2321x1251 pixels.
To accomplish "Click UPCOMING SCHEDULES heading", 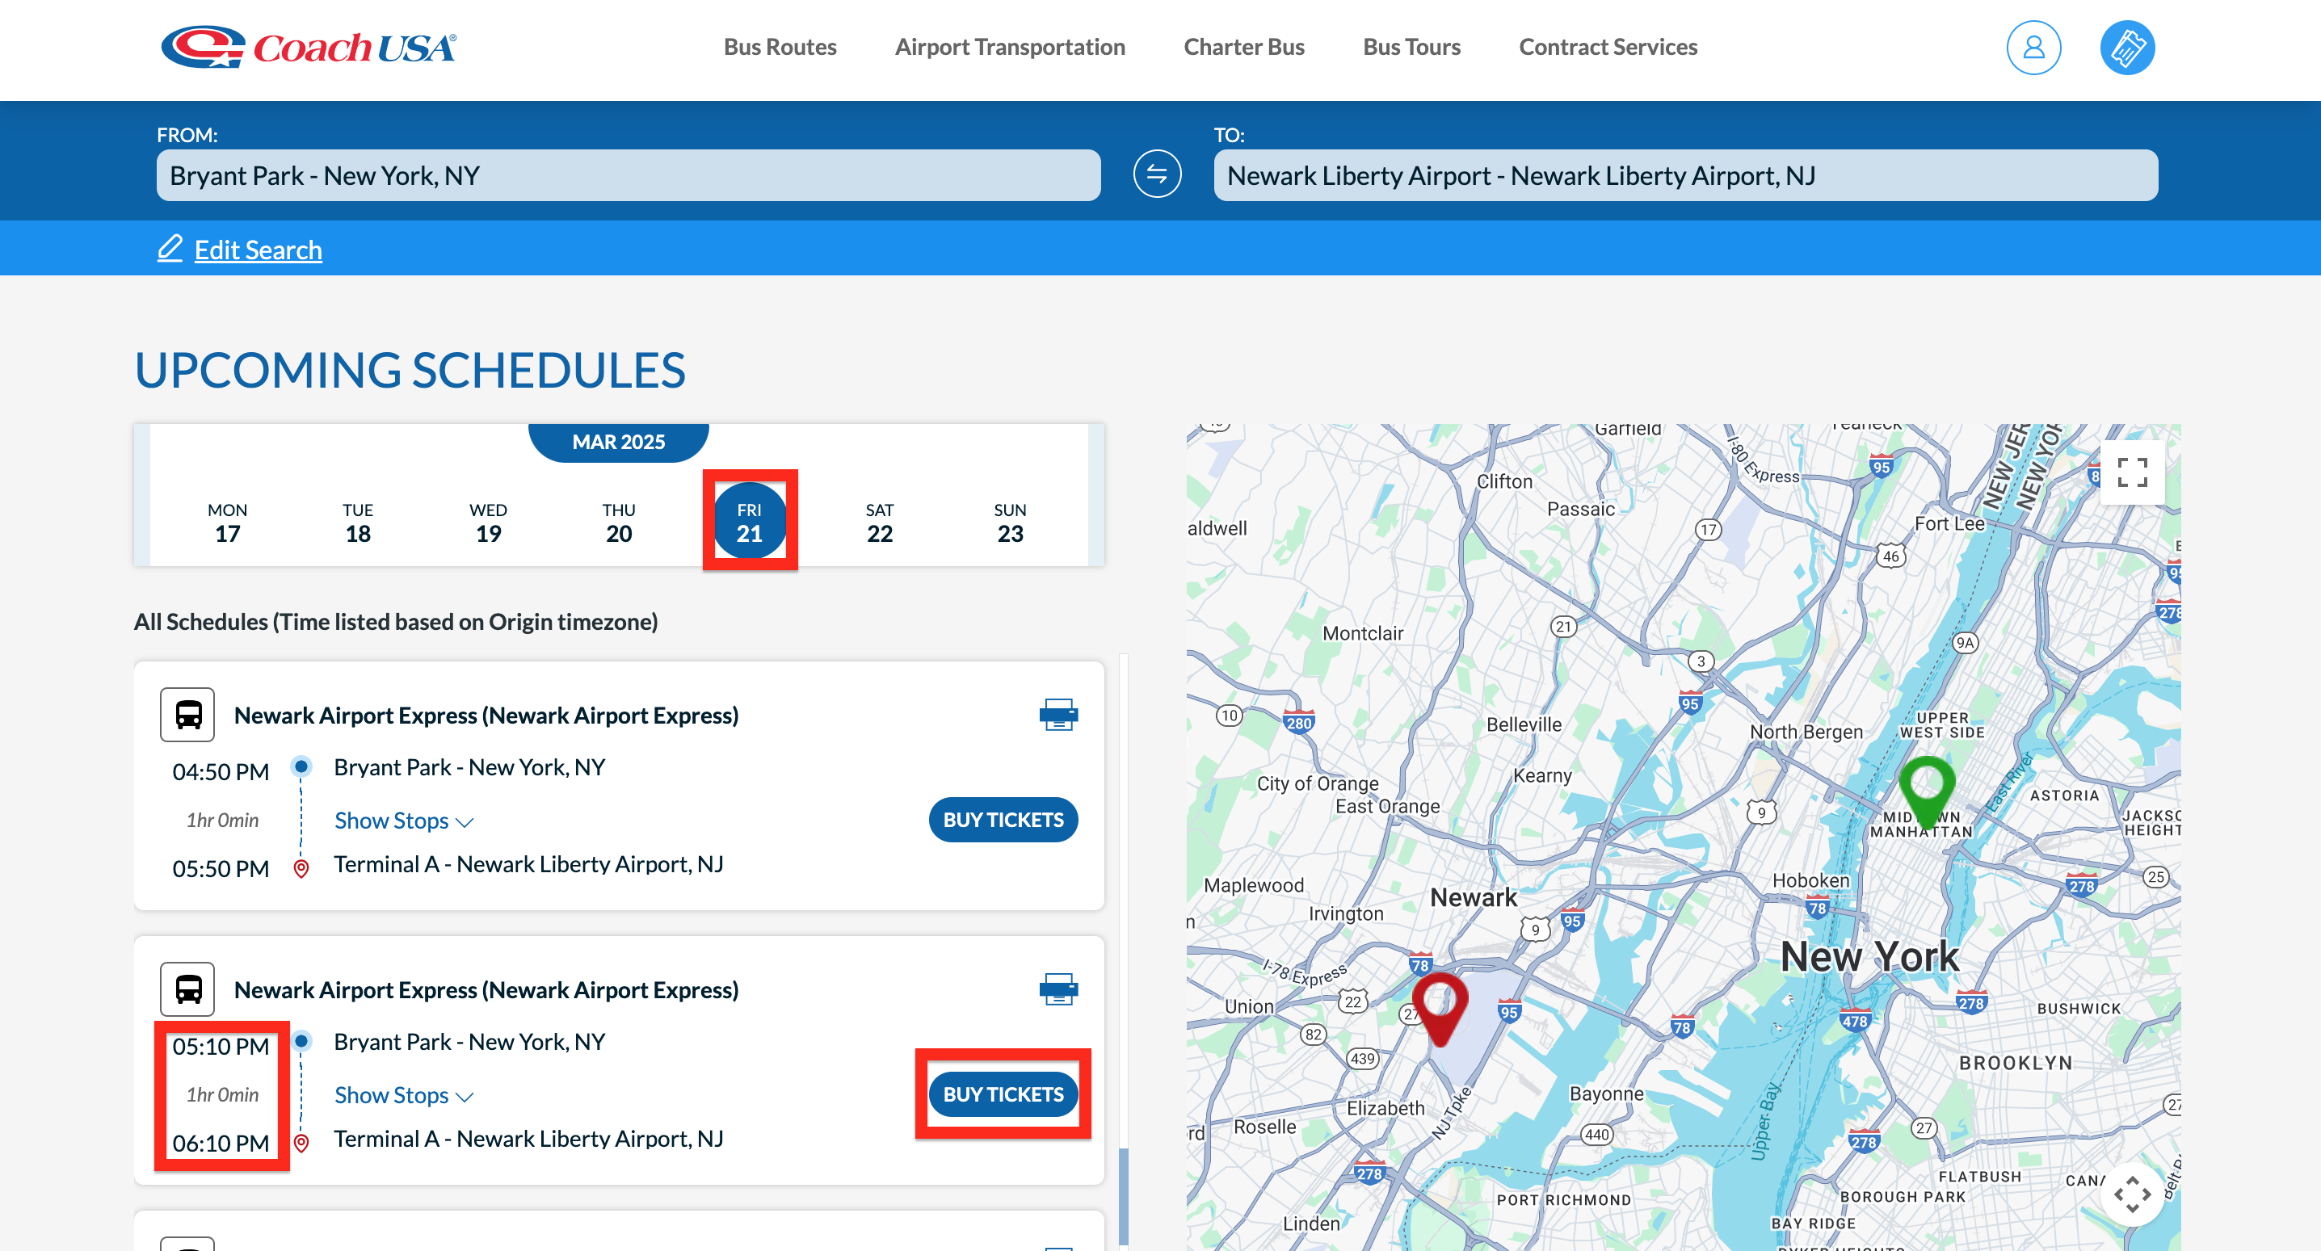I will click(x=410, y=369).
